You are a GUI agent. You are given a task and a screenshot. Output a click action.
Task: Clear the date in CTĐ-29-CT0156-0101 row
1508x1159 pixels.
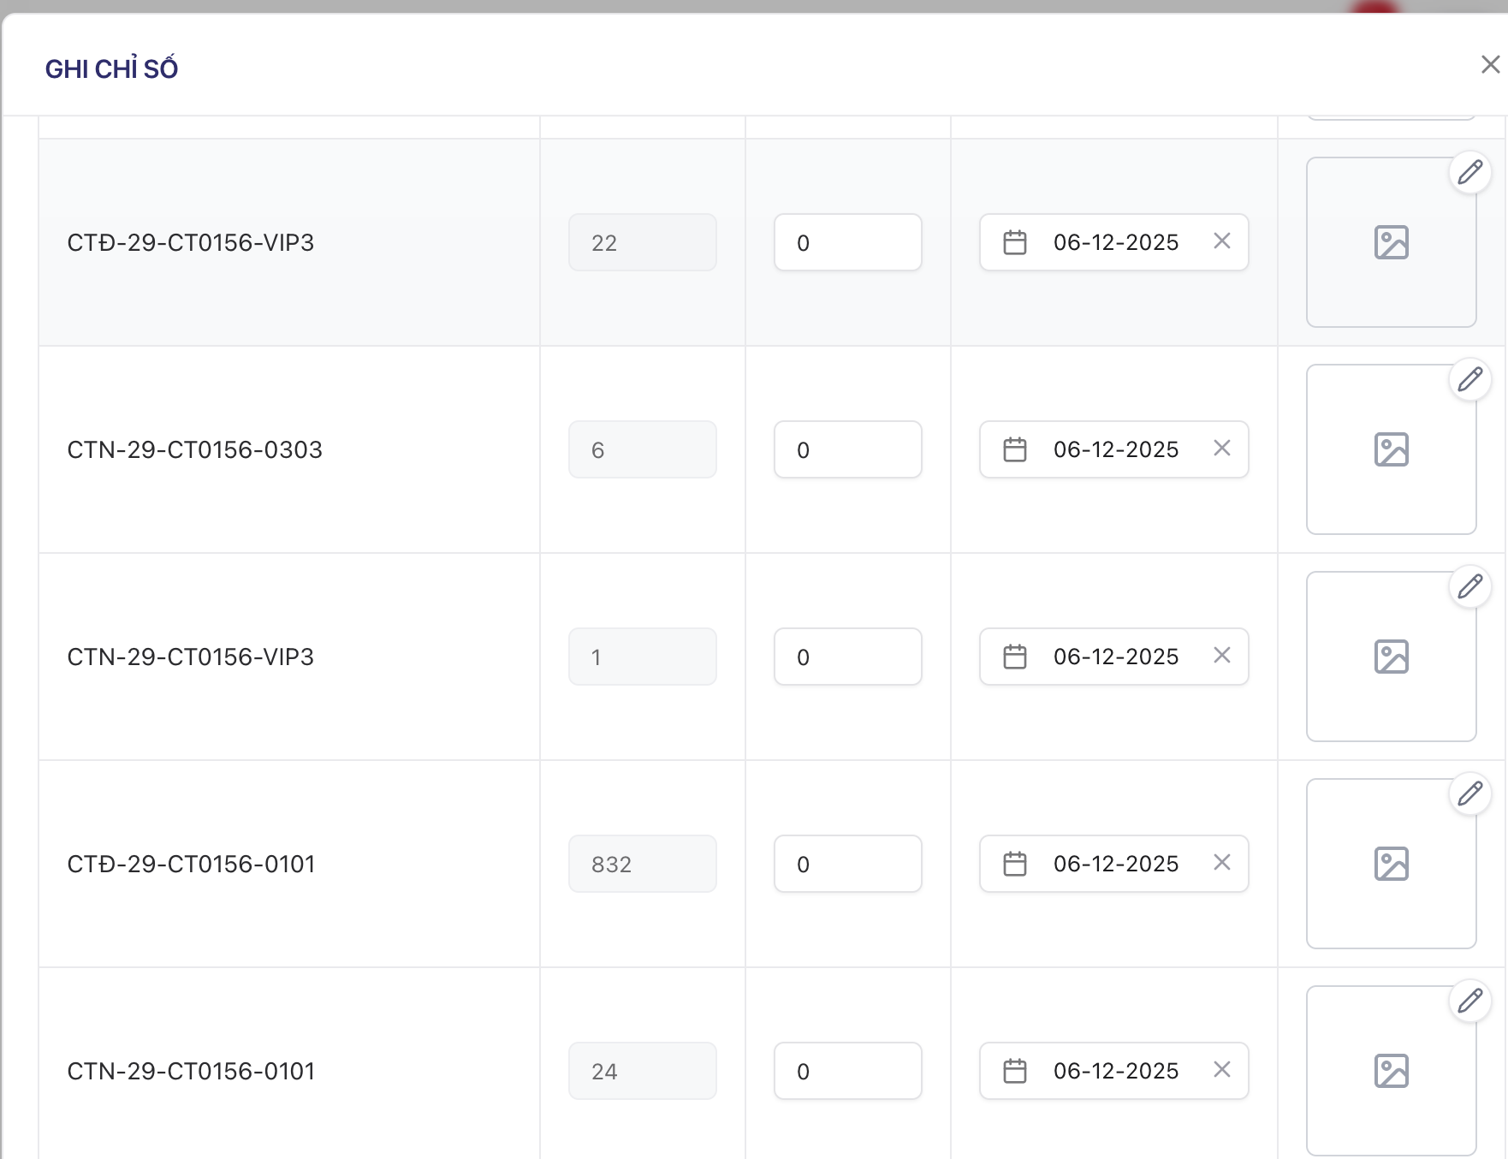[x=1221, y=863]
